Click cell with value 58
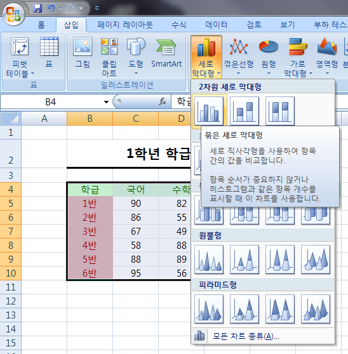The image size is (348, 354). (x=136, y=246)
